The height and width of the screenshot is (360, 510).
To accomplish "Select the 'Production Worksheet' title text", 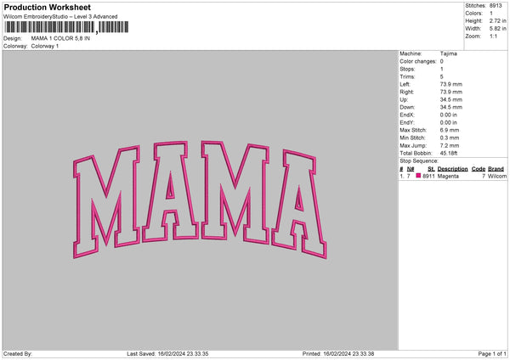I will 47,8.
